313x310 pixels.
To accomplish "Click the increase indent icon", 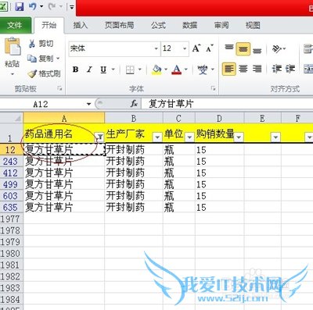I will [x=290, y=69].
